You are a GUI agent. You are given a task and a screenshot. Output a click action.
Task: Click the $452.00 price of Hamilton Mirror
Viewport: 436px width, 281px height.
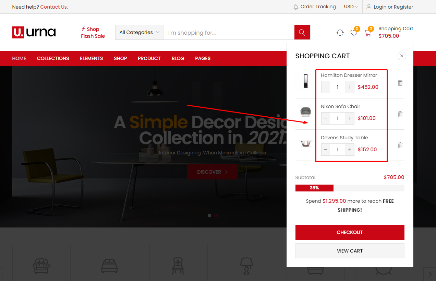[x=368, y=87]
